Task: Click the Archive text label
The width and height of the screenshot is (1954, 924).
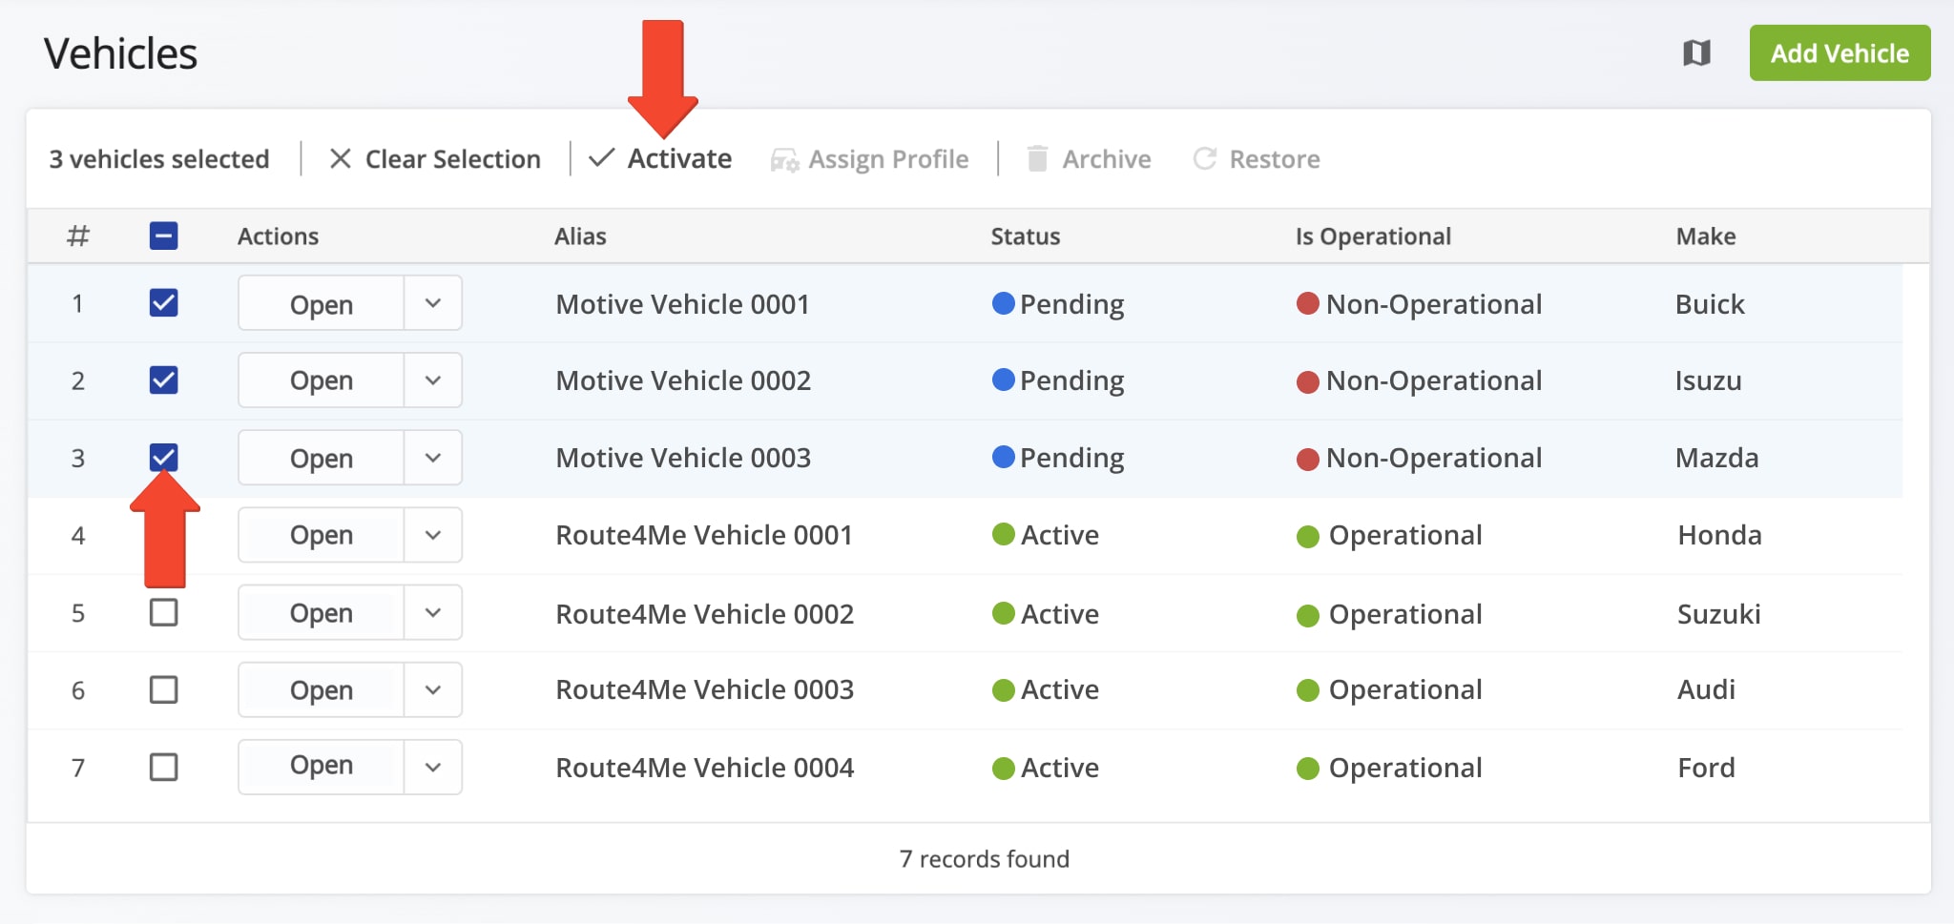Action: [1107, 159]
